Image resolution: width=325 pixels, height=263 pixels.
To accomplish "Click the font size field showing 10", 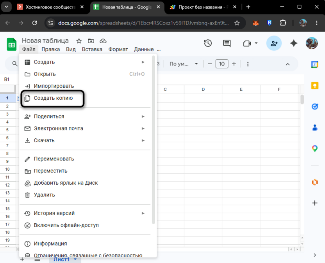I will coord(222,64).
